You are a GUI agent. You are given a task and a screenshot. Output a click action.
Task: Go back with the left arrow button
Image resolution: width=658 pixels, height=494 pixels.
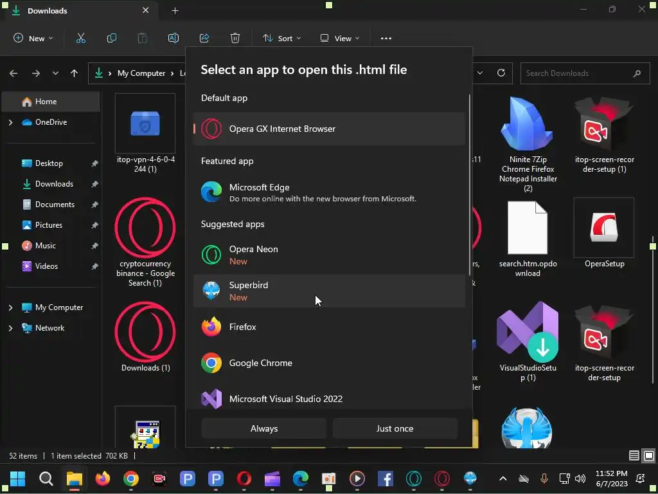coord(13,73)
